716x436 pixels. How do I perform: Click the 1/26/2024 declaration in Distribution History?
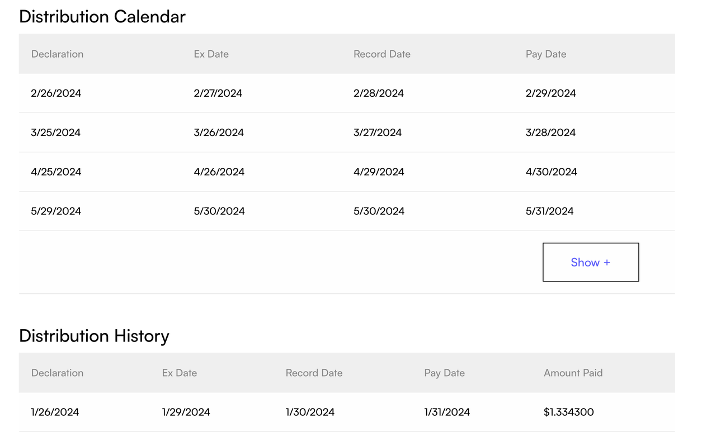[x=55, y=411]
